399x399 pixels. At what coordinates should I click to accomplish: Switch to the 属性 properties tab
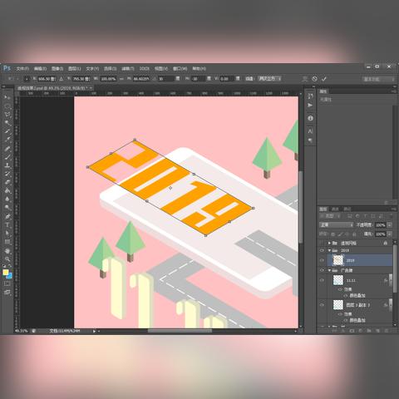coord(323,91)
